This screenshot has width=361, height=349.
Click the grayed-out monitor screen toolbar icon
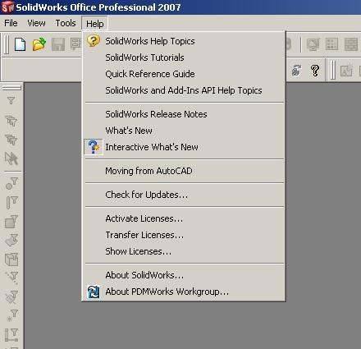313,44
